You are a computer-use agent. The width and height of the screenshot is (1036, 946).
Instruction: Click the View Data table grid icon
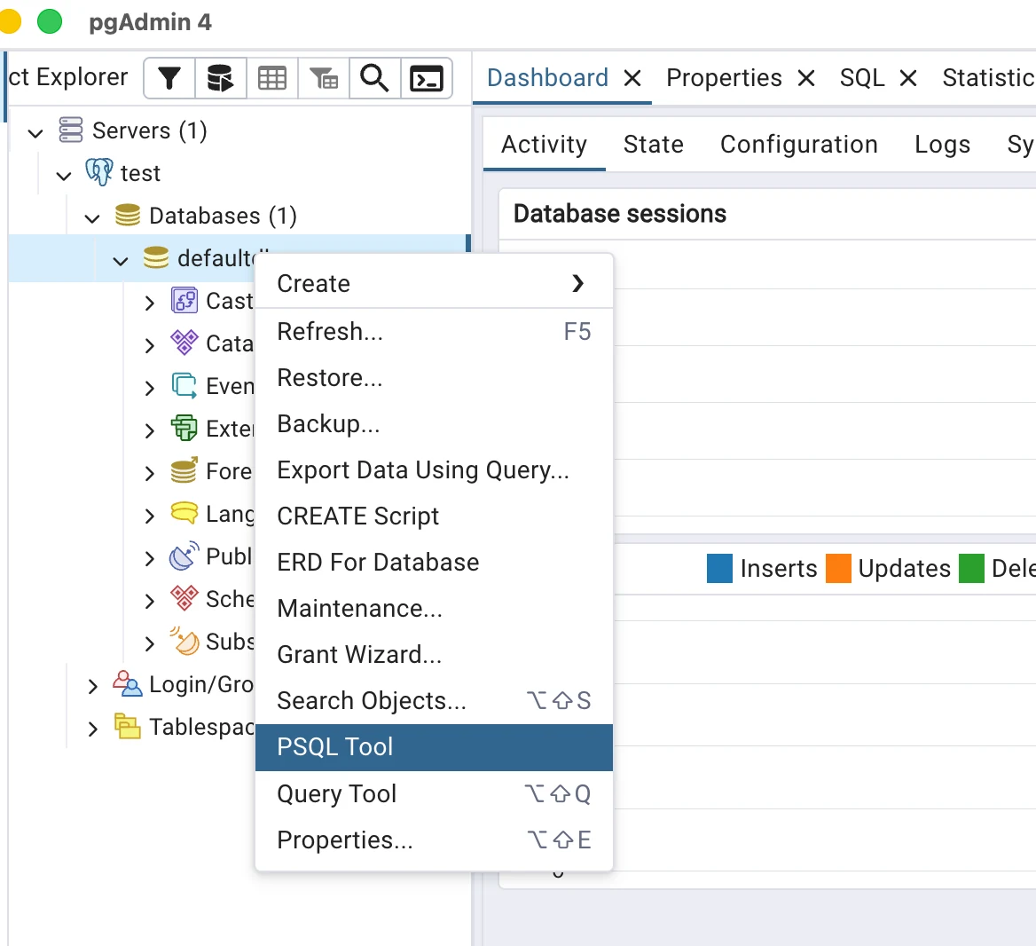(271, 78)
